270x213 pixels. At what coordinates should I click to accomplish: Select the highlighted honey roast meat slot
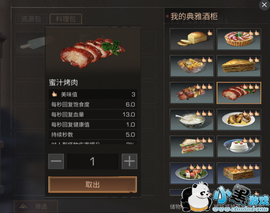(x=239, y=93)
